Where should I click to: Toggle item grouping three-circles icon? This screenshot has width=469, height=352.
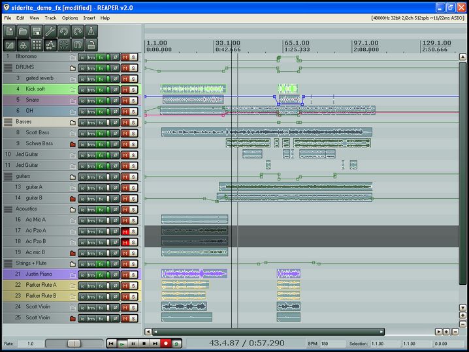click(x=23, y=45)
